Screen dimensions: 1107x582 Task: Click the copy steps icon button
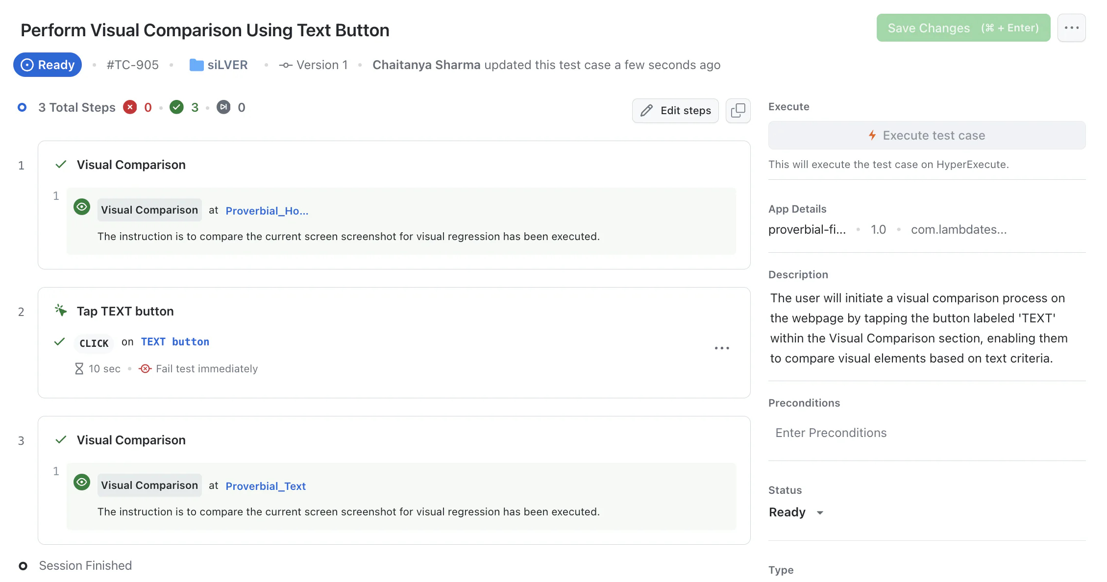coord(738,110)
